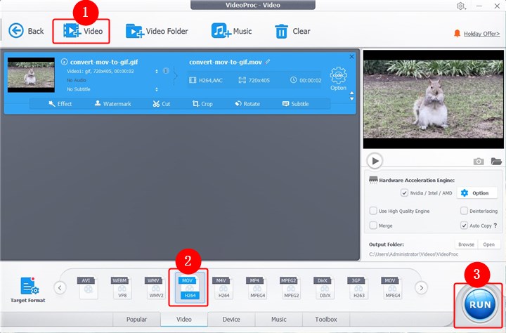Select the MPEG2 format
This screenshot has height=333, width=506.
pyautogui.click(x=290, y=287)
